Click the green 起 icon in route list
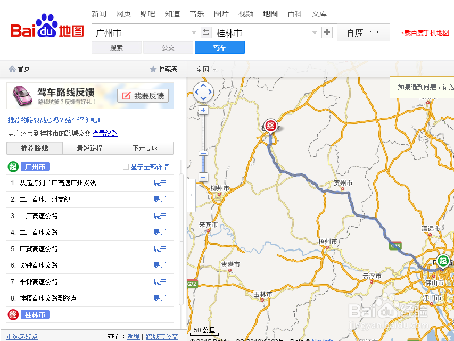Viewport: 454px width, 341px height. [x=13, y=167]
